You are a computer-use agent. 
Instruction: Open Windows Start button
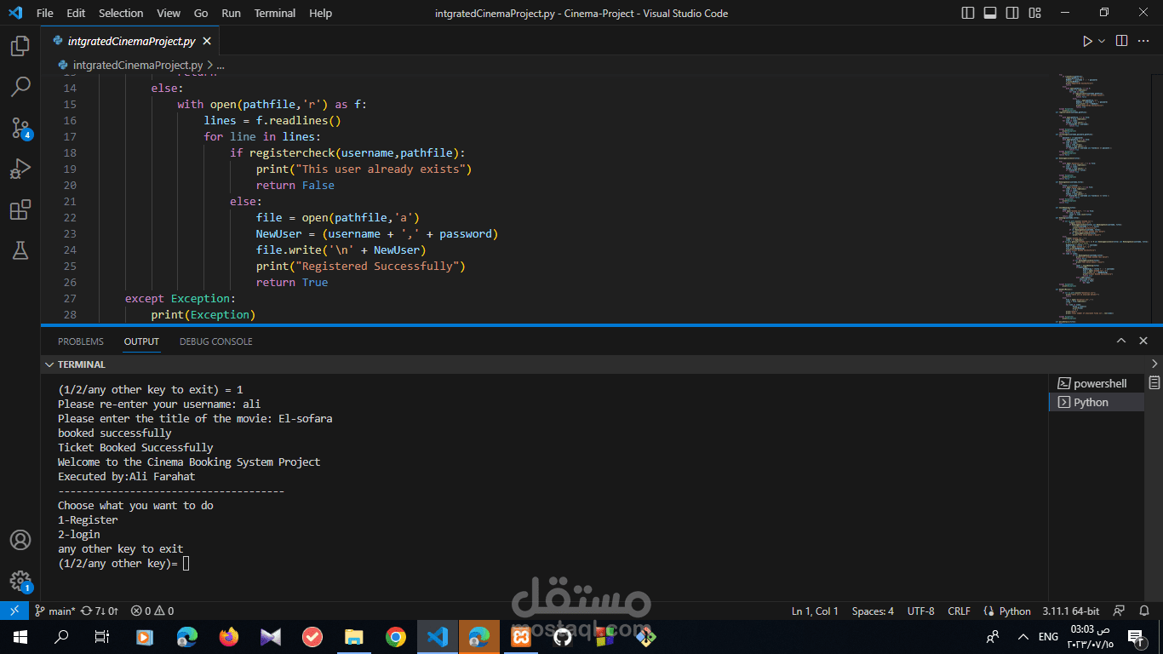[x=20, y=636]
